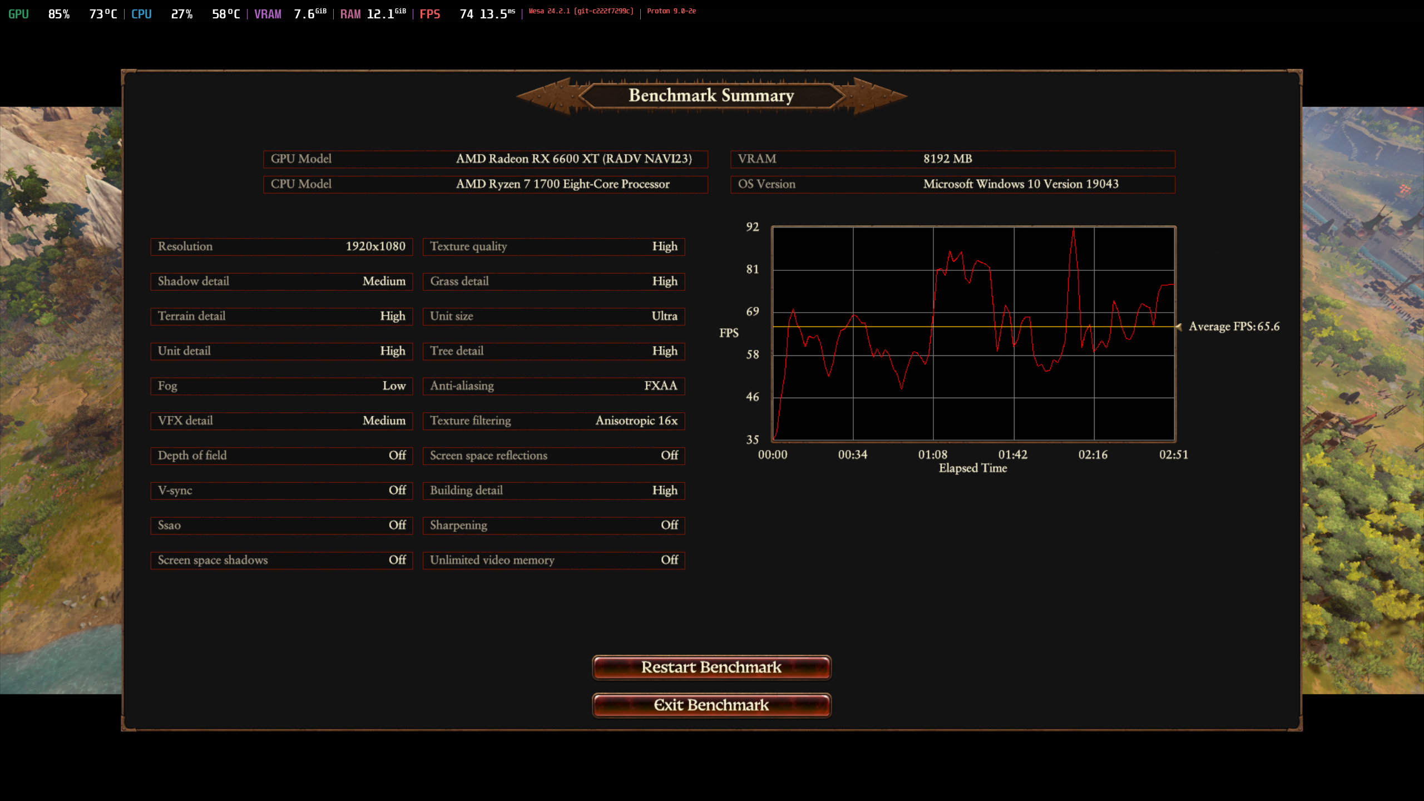Viewport: 1424px width, 801px height.
Task: Click the Mesa 24.2.1 version text
Action: 581,11
